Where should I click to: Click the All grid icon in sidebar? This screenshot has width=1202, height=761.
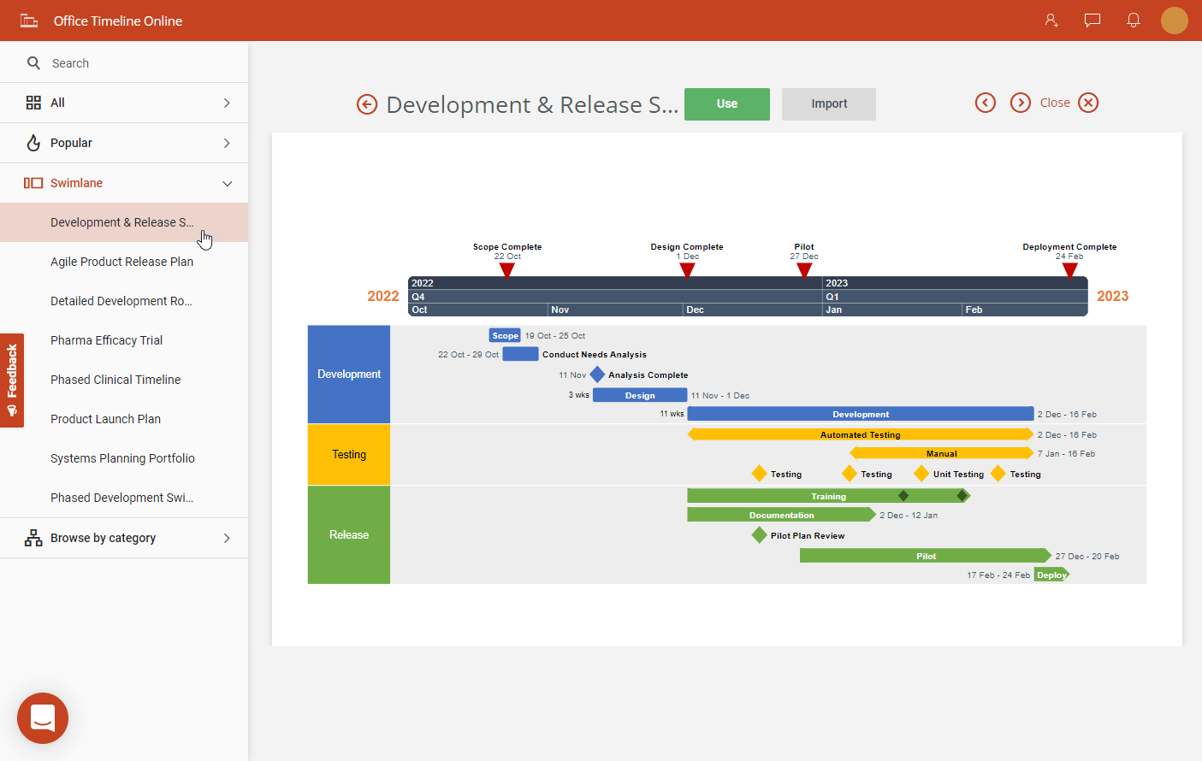[x=33, y=102]
